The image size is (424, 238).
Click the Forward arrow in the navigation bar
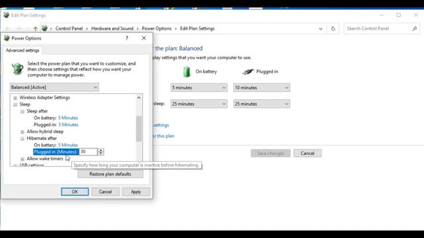[19, 28]
